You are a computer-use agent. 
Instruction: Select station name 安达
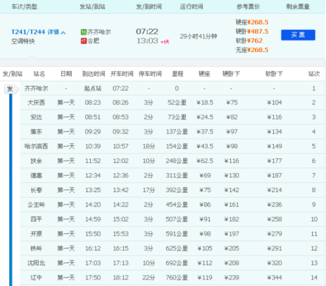point(36,117)
